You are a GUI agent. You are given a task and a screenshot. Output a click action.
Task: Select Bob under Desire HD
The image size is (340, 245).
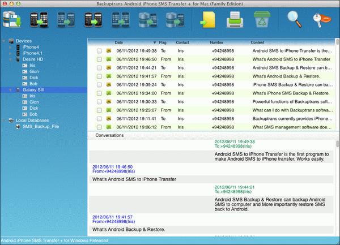pyautogui.click(x=33, y=84)
